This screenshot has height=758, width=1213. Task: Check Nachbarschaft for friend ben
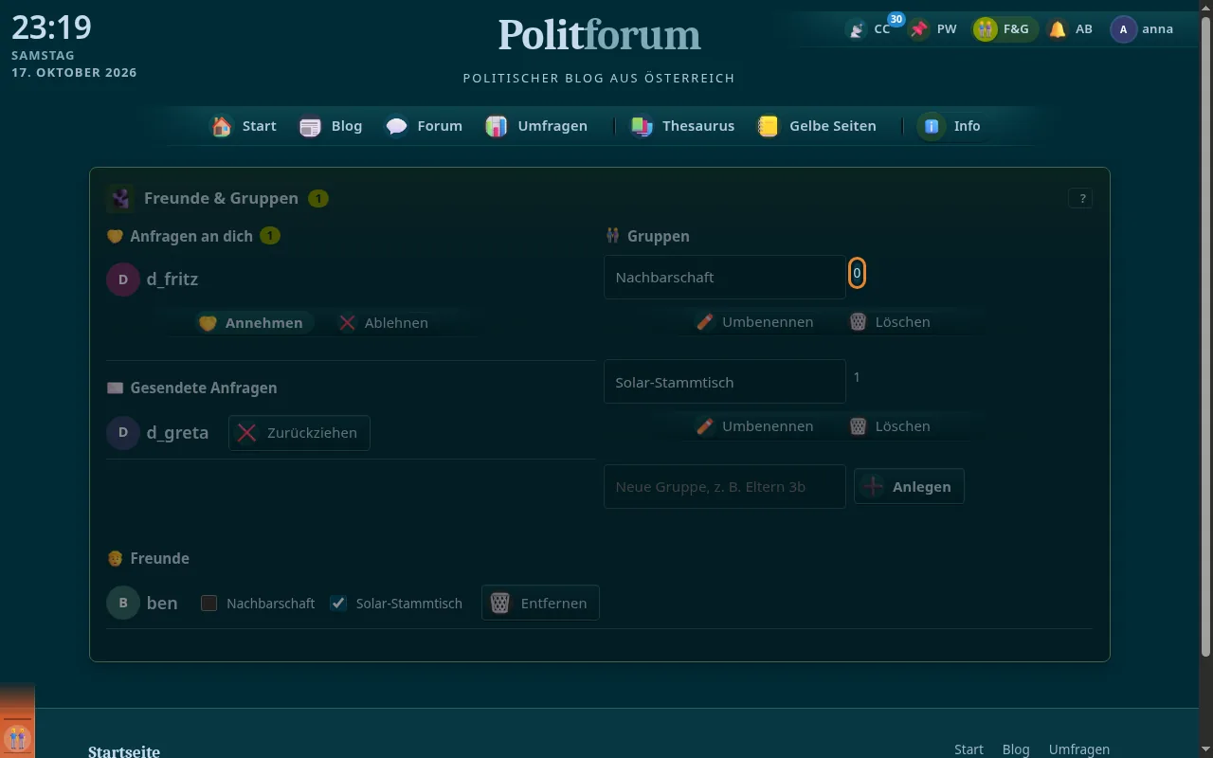[209, 604]
